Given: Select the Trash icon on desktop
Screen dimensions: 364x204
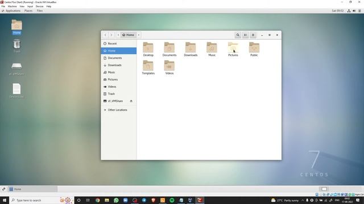Looking at the screenshot, I should (x=16, y=44).
